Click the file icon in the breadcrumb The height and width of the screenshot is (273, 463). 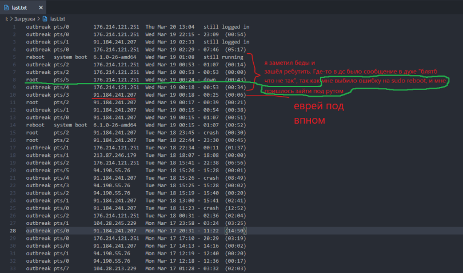pyautogui.click(x=45, y=19)
